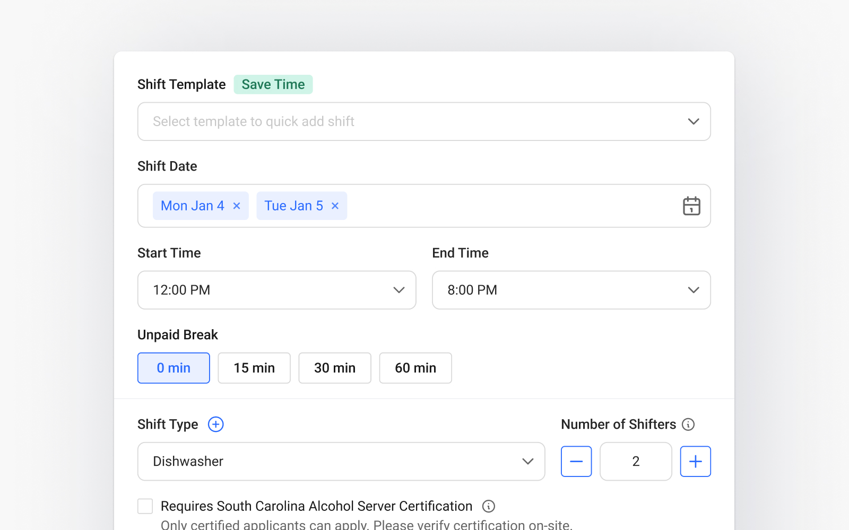
Task: Expand the Start Time dropdown
Action: [276, 290]
